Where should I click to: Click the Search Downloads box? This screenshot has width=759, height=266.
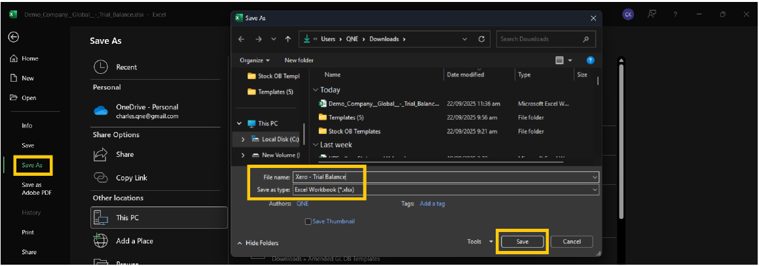click(x=546, y=39)
